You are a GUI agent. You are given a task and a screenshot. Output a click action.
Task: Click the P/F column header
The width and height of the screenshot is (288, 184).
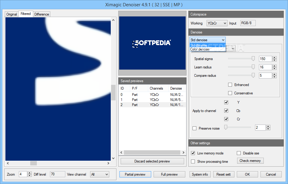[139, 88]
